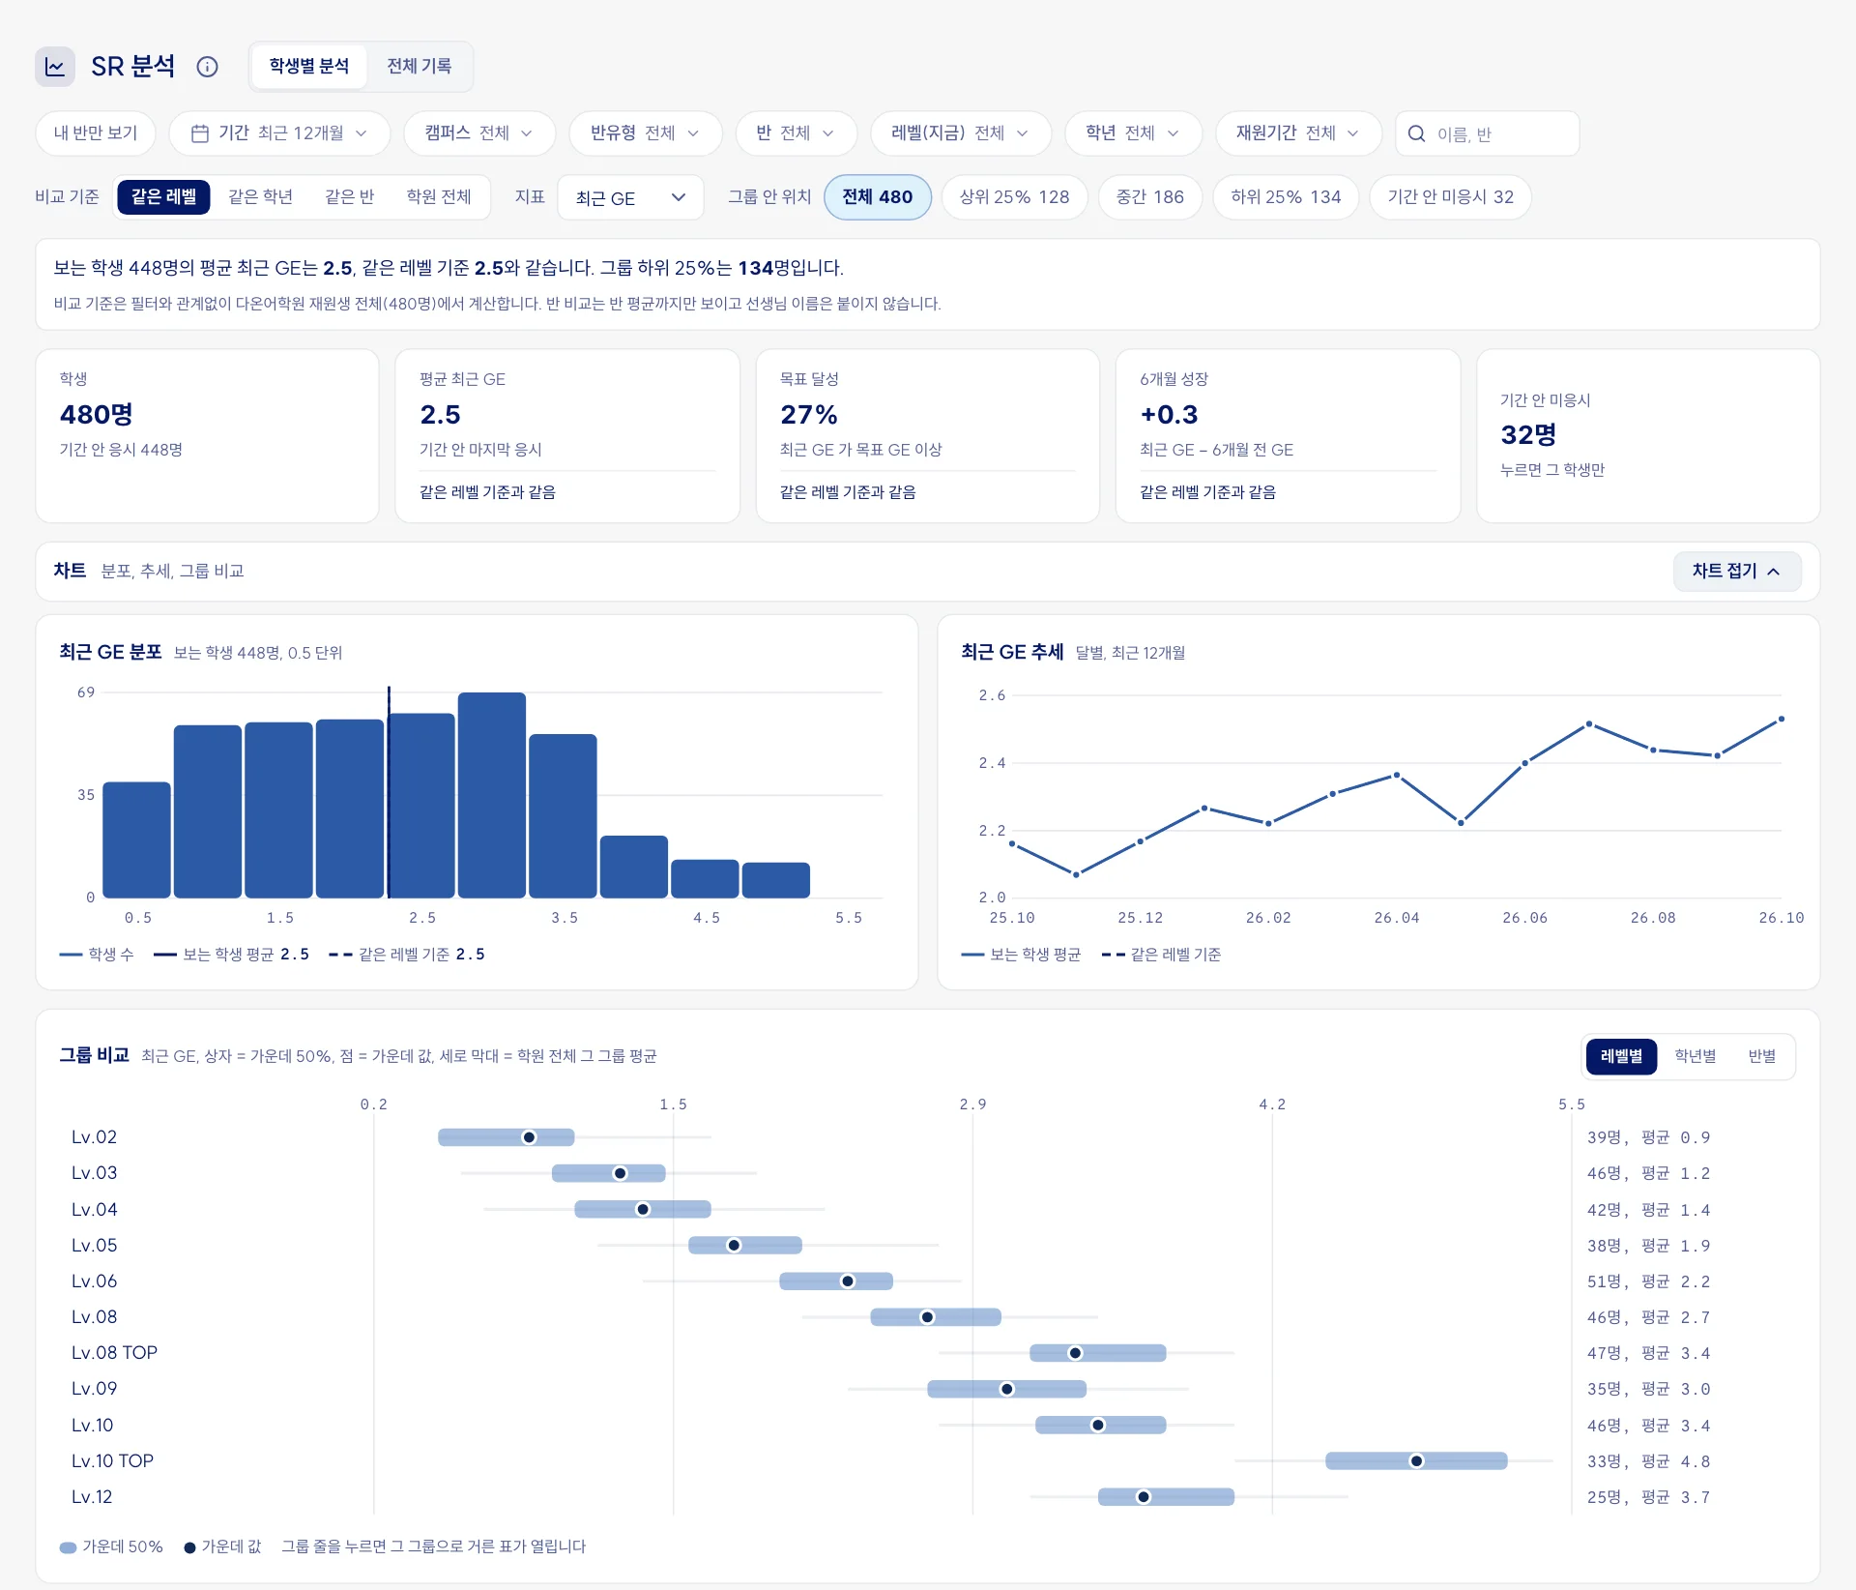Filter by 상위 25% 128 chip
The height and width of the screenshot is (1590, 1856).
1014,197
